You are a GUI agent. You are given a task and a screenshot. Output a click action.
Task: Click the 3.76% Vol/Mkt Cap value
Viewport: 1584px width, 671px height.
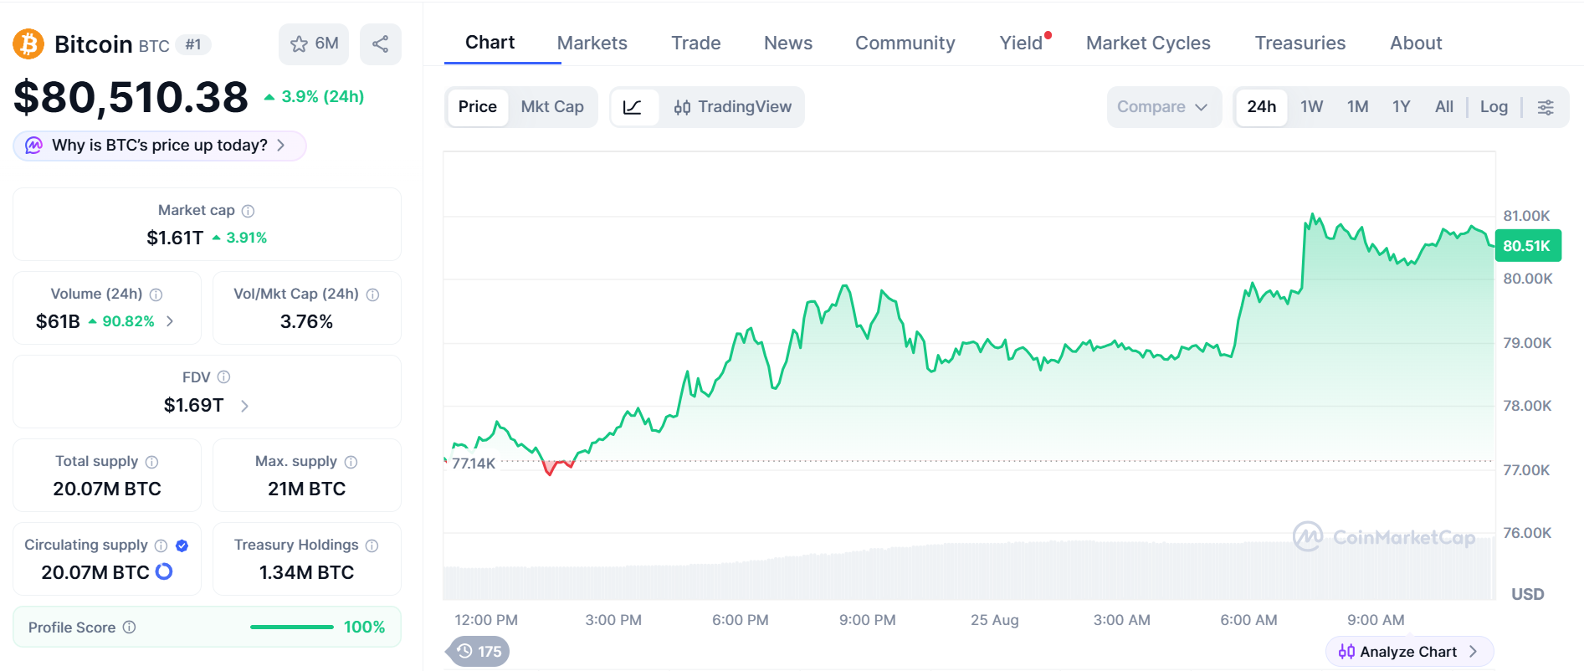tap(306, 322)
